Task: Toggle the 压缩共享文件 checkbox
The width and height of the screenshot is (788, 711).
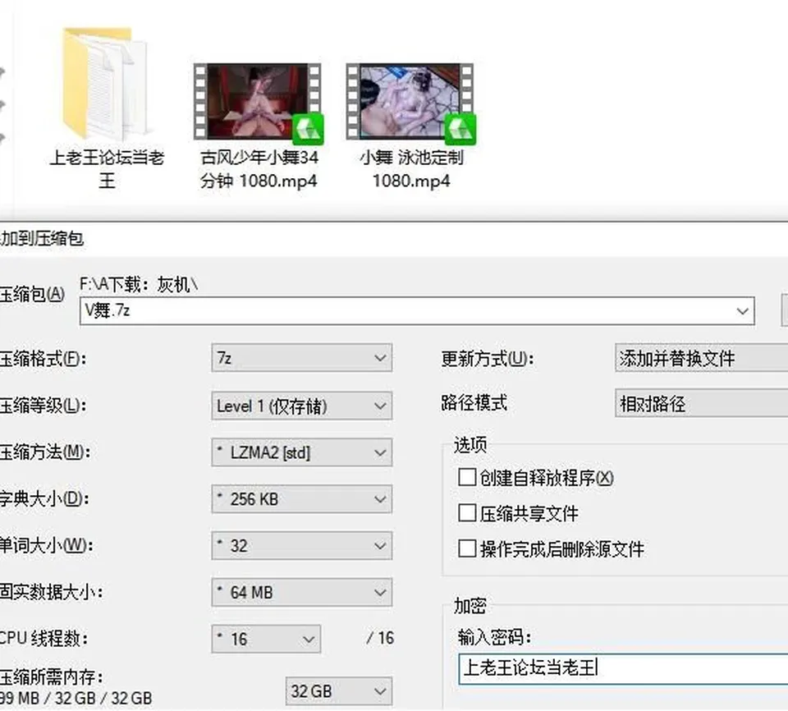Action: (x=467, y=513)
